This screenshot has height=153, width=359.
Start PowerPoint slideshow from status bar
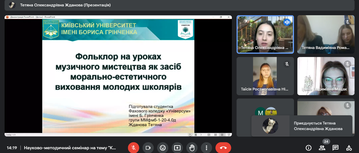point(229,135)
